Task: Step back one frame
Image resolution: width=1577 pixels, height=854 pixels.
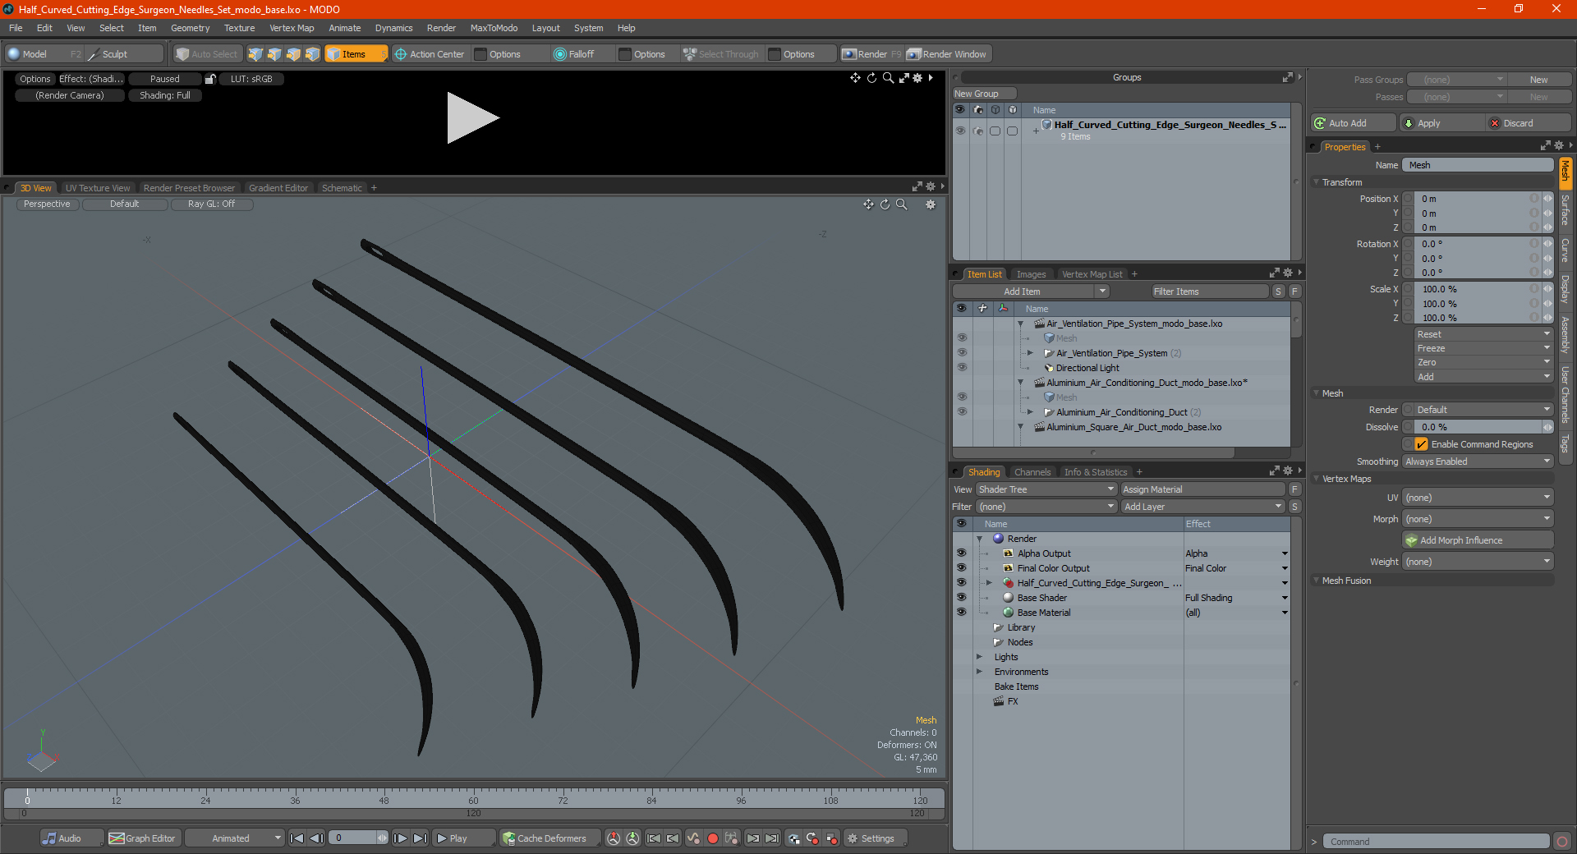Action: tap(317, 838)
